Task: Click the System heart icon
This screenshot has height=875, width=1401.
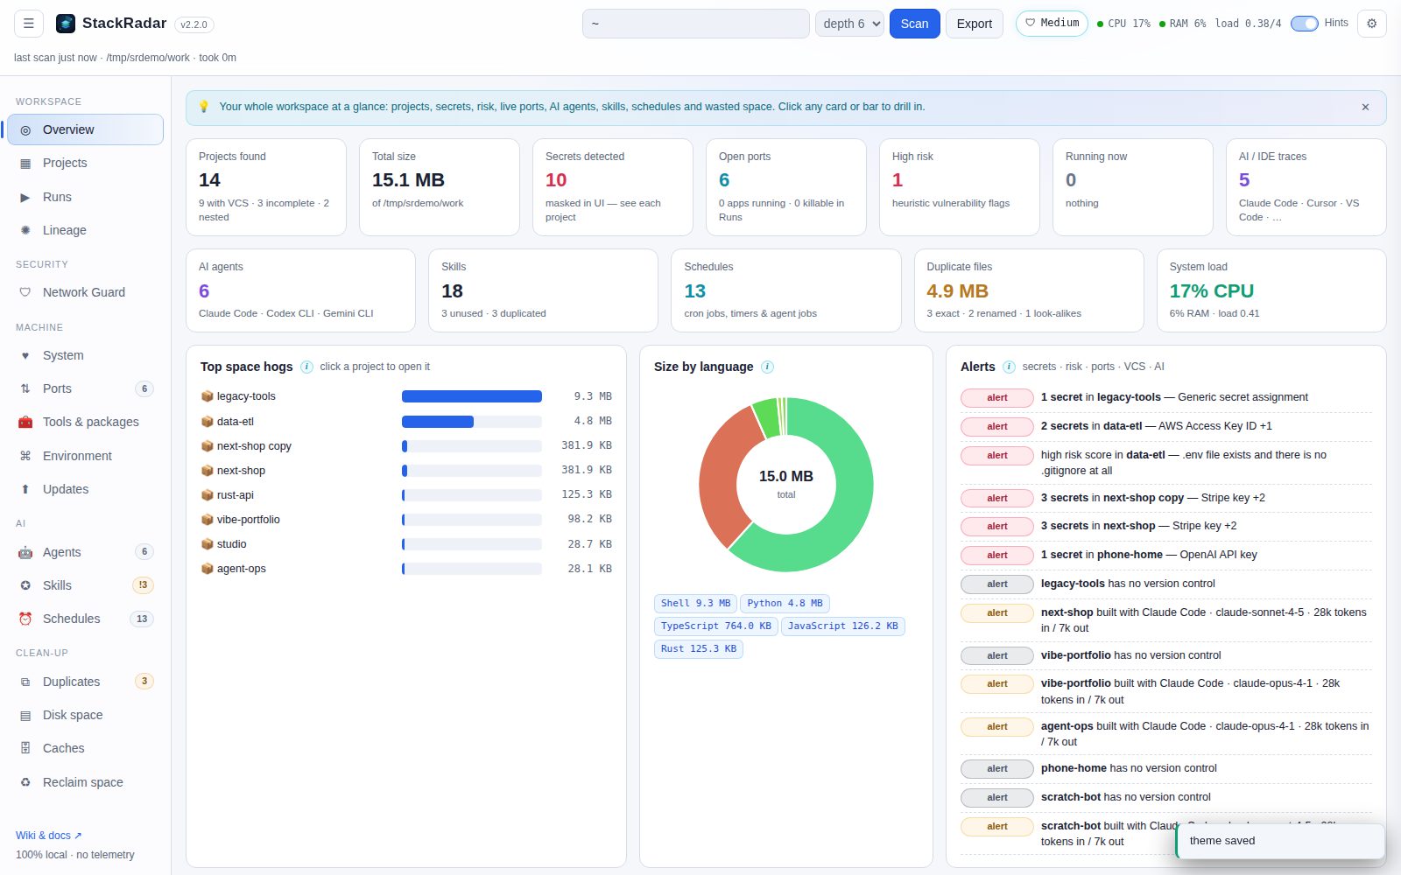Action: (25, 355)
